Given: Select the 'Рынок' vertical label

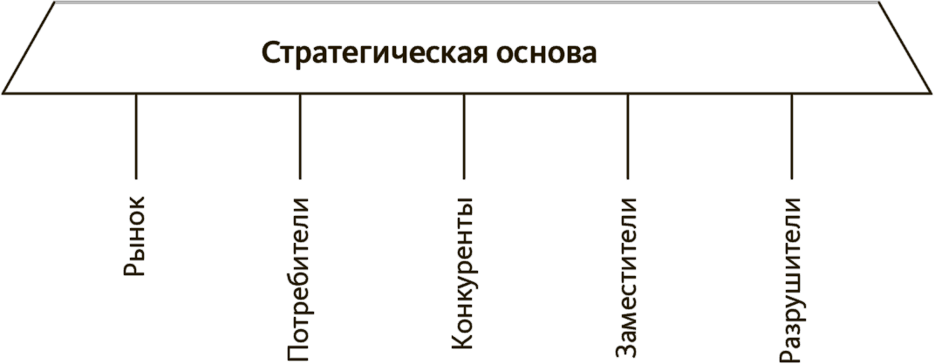Looking at the screenshot, I should point(135,236).
